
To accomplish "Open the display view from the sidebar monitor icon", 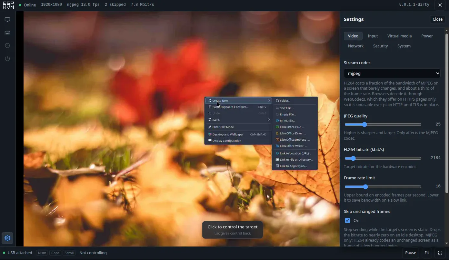I will click(x=7, y=20).
